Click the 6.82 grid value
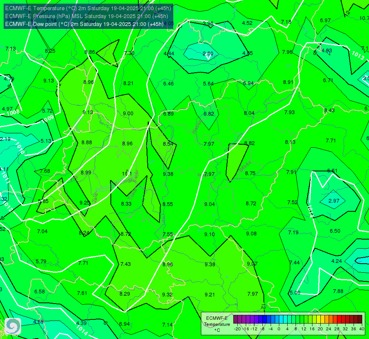The height and width of the screenshot is (339, 369). 209,114
